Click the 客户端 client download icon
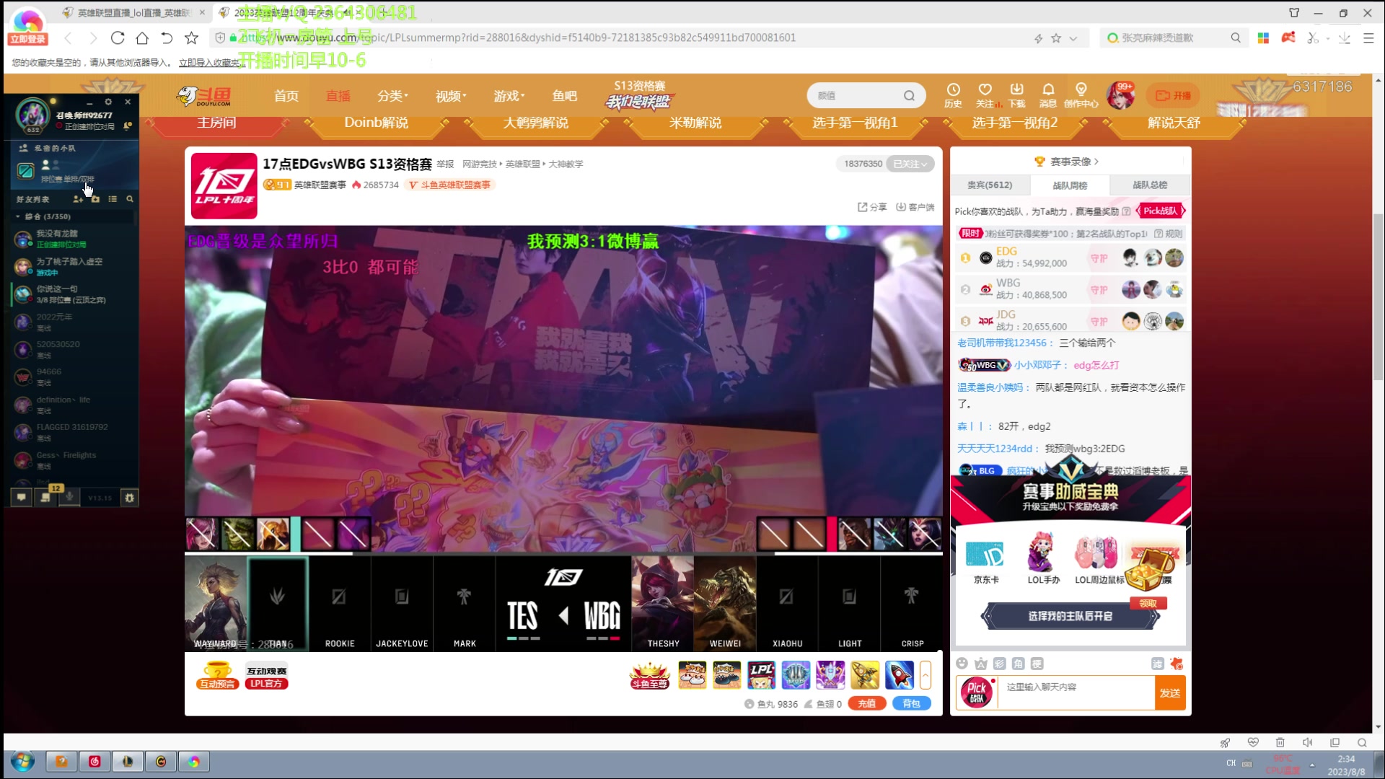 (915, 207)
